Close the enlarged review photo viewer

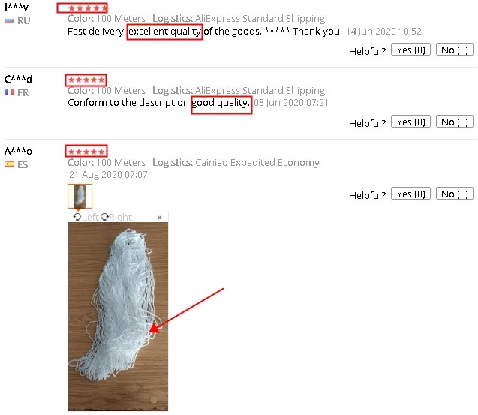pyautogui.click(x=159, y=218)
